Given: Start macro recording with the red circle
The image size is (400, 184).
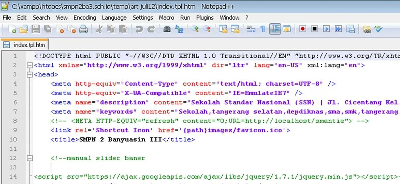Looking at the screenshot, I should click(x=302, y=29).
